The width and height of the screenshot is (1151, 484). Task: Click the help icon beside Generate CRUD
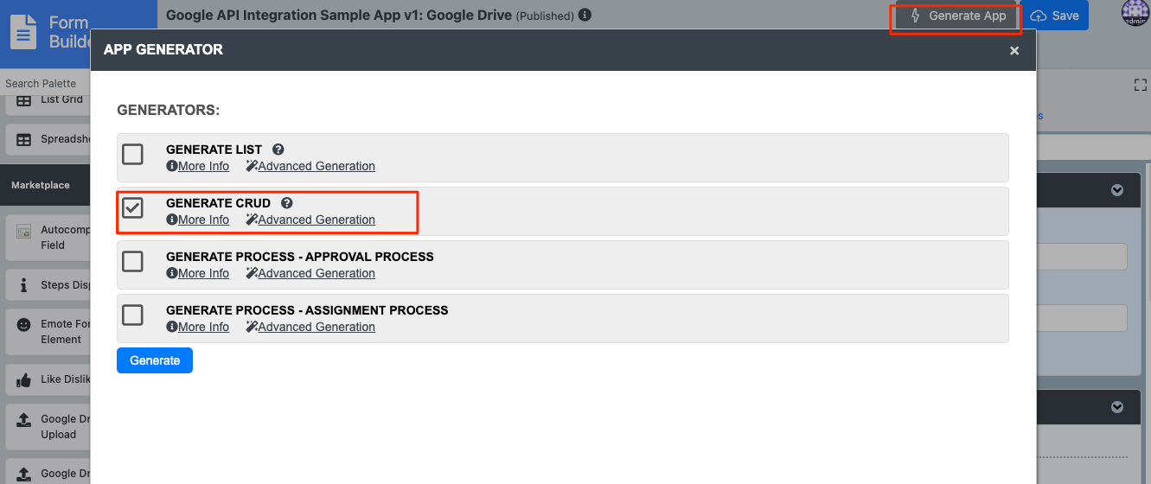click(287, 203)
